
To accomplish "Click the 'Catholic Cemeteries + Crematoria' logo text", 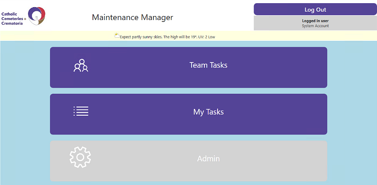I will [13, 18].
